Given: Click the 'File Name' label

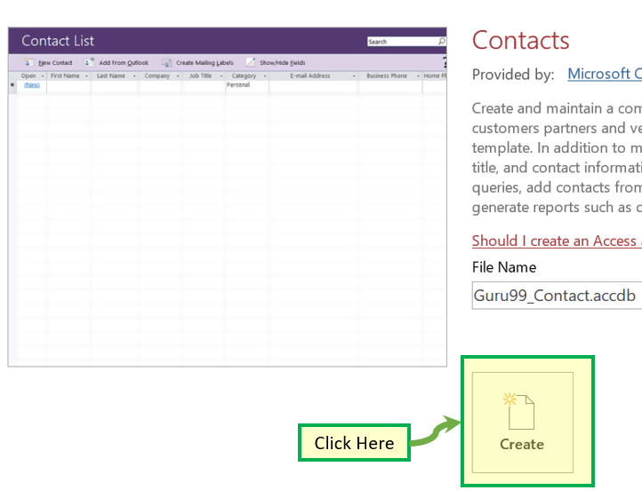Looking at the screenshot, I should click(x=504, y=267).
